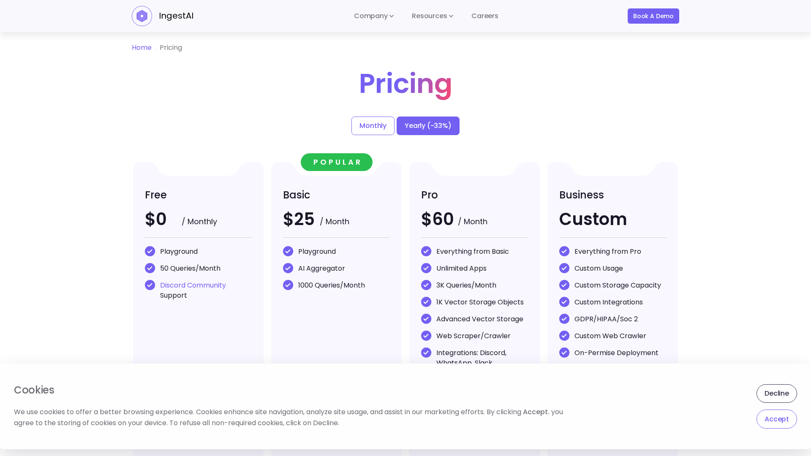Select Yearly (-33%) billing option

click(428, 126)
